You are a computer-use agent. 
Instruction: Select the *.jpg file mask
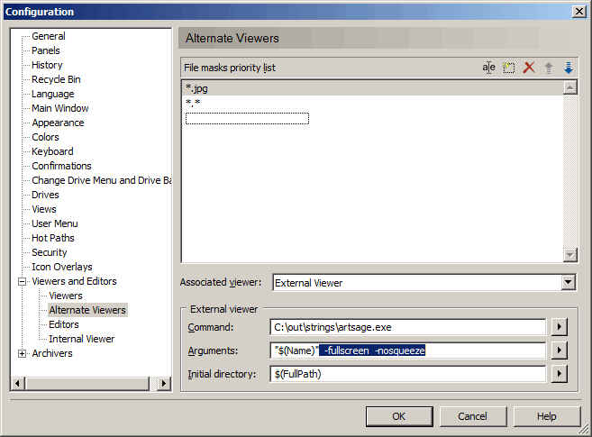pyautogui.click(x=196, y=88)
